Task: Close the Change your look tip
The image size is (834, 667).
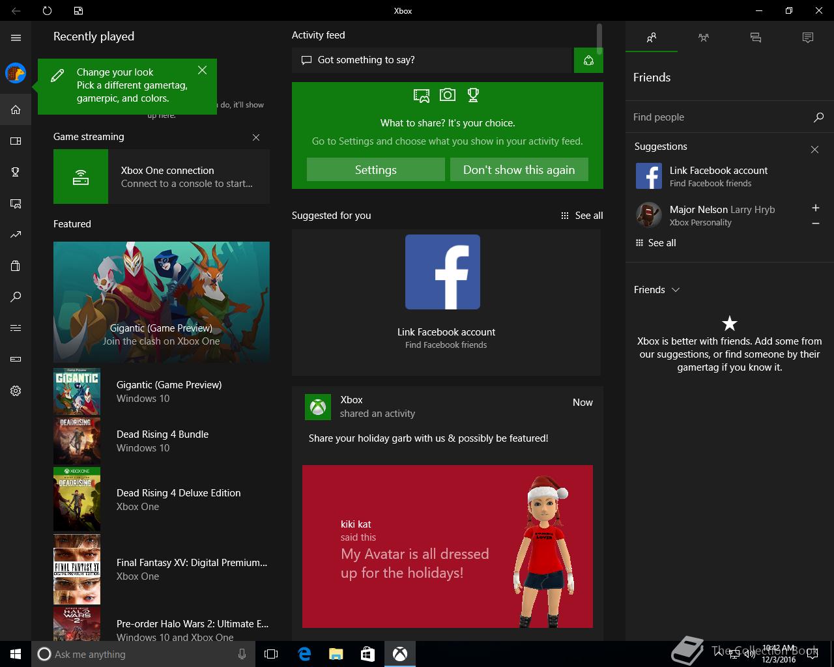Action: tap(203, 70)
